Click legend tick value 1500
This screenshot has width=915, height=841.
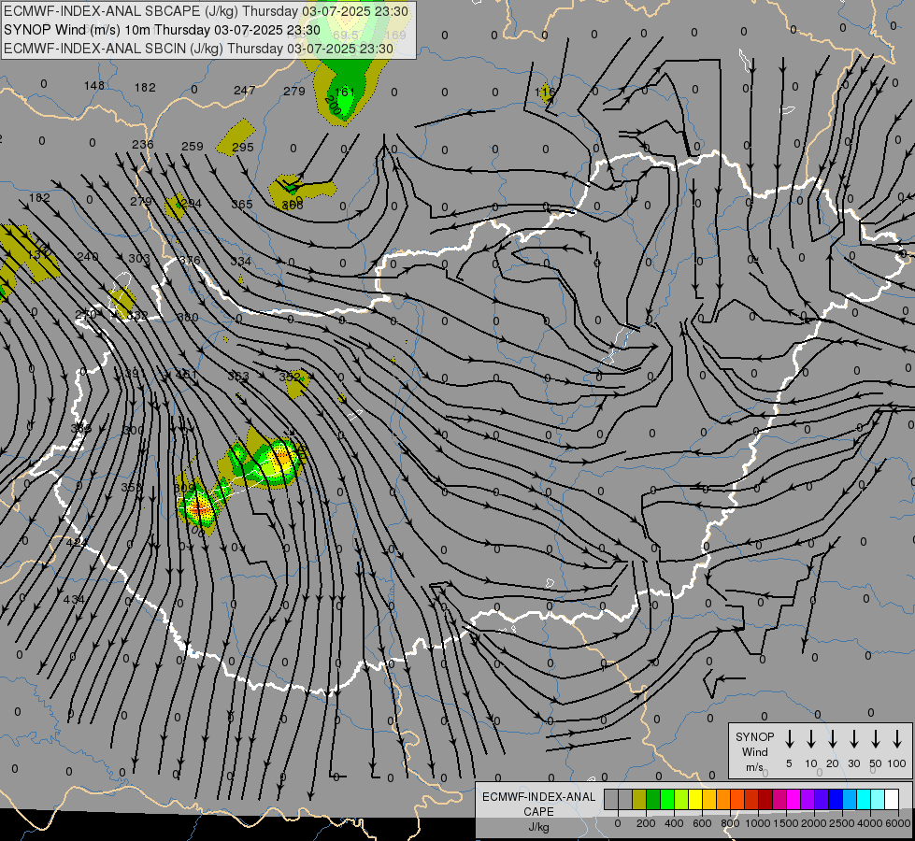click(785, 823)
